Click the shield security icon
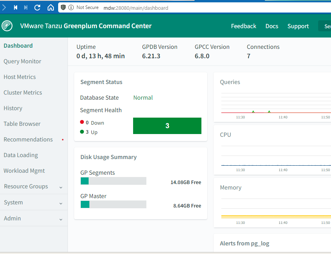The image size is (331, 254). [63, 7]
